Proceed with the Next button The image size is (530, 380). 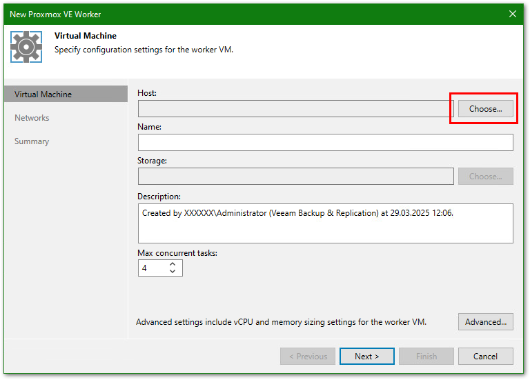[366, 357]
